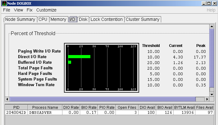Select the DNS$ADVER process row

coord(45,112)
